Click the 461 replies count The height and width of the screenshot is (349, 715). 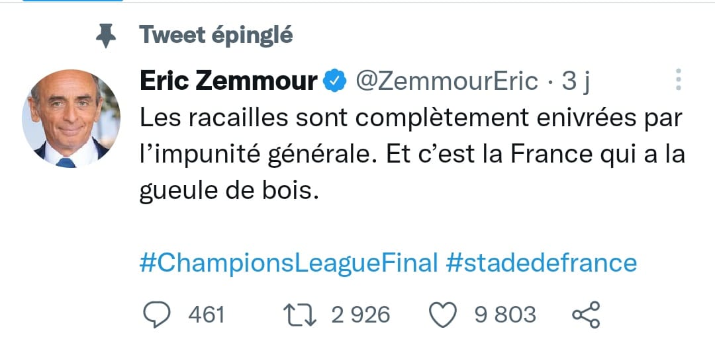[x=207, y=315]
